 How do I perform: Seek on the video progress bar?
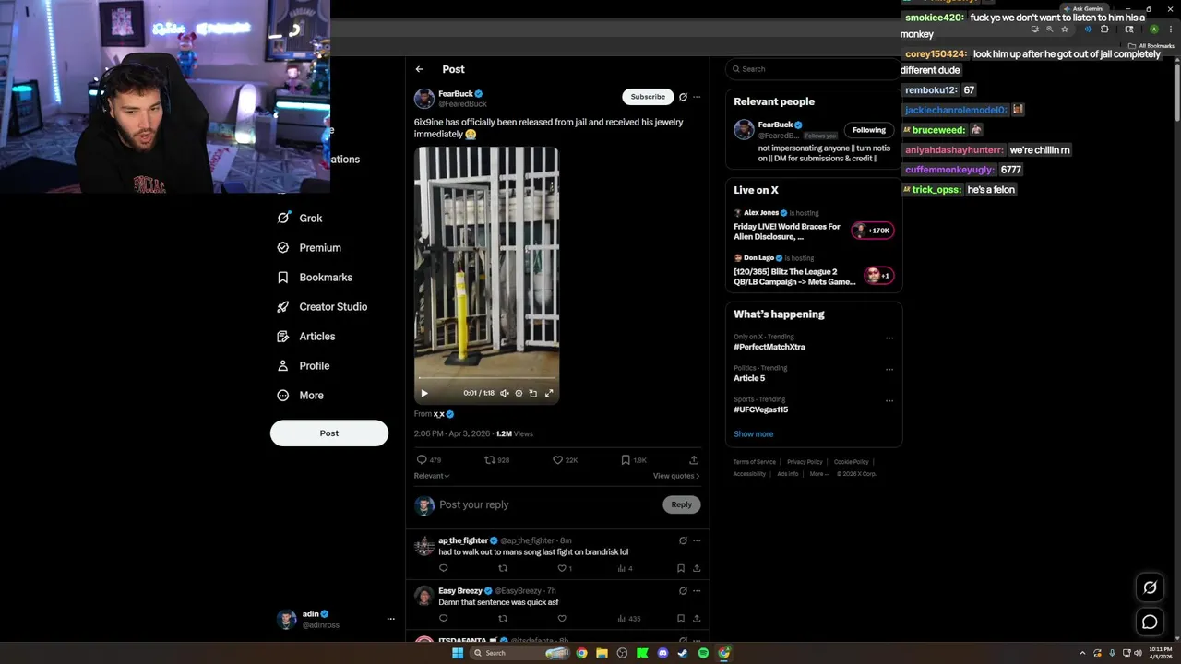[486, 378]
